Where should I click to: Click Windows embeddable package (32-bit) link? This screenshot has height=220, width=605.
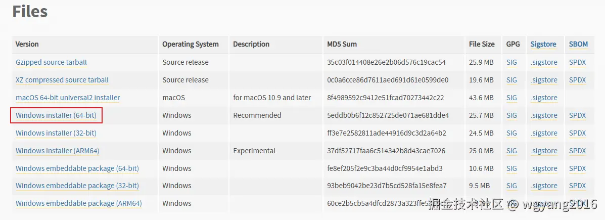click(x=77, y=186)
